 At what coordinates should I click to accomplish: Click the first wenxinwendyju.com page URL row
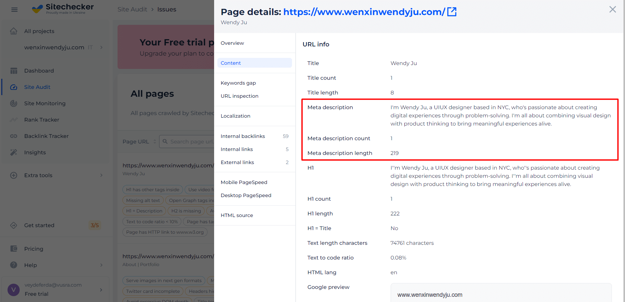point(168,165)
